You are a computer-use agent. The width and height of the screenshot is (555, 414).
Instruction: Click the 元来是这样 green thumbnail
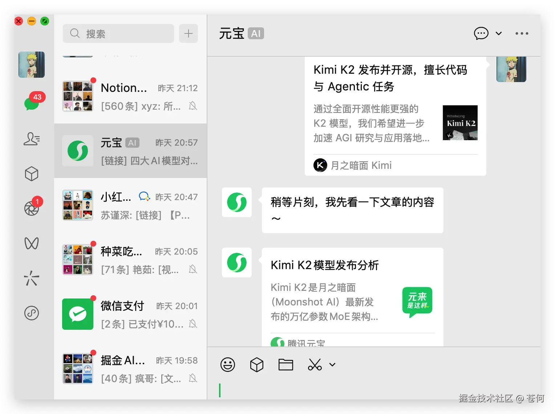(x=417, y=302)
